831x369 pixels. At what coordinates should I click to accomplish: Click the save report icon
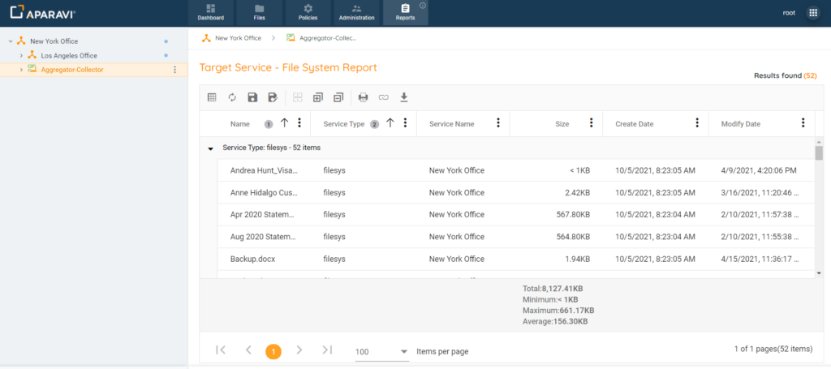pos(252,97)
